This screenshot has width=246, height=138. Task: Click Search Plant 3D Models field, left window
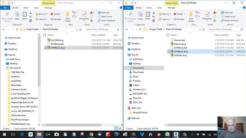103,30
